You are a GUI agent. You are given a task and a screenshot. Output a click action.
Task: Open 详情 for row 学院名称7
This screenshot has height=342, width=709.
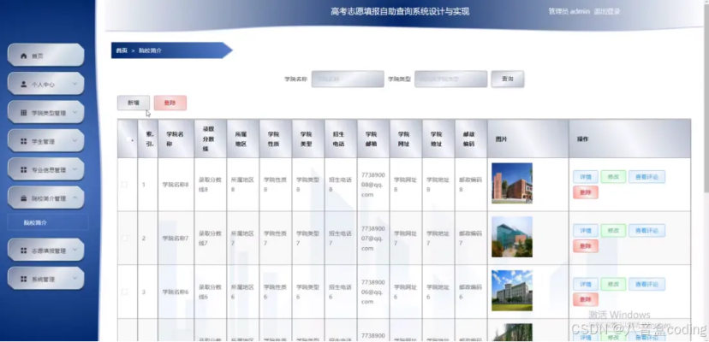coord(586,230)
